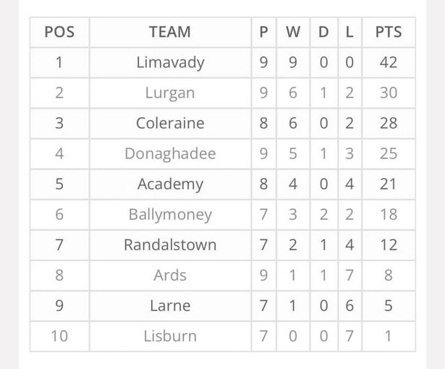Select the Lisburn team name
Viewport: 445px width, 369px height.
170,336
